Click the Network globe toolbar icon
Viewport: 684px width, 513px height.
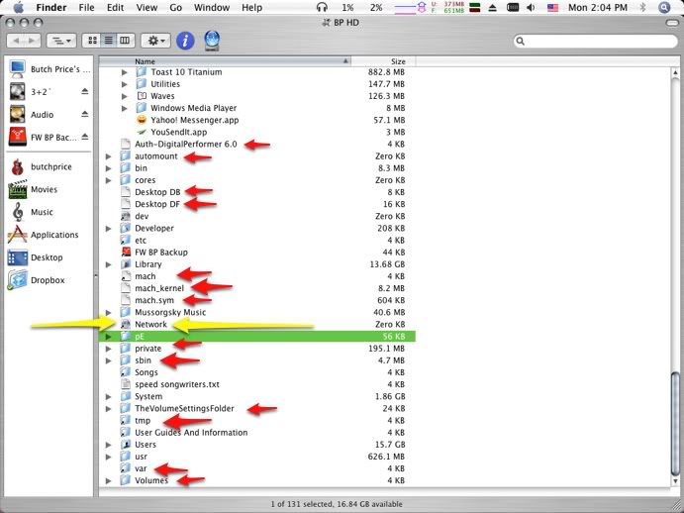click(x=212, y=41)
